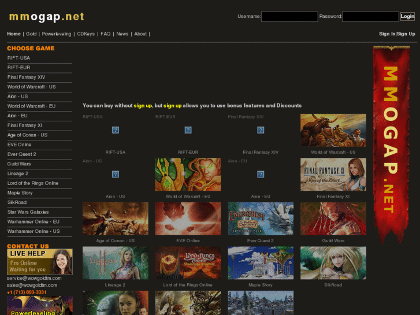Click the 'Maple Story' caption under its image
This screenshot has height=315, width=420.
click(x=261, y=285)
